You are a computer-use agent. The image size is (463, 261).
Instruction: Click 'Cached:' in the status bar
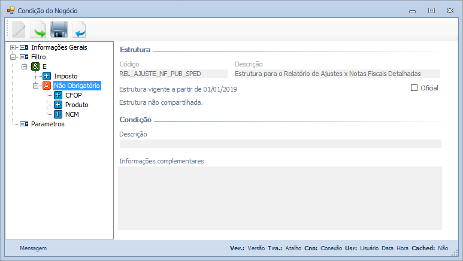(x=423, y=248)
